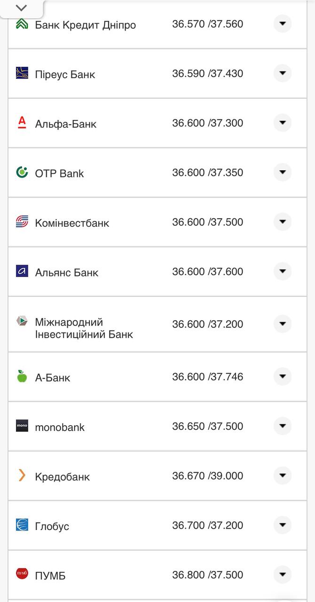This screenshot has width=315, height=602.
Task: Click the orange Кредобанк chevron logo
Action: point(22,475)
